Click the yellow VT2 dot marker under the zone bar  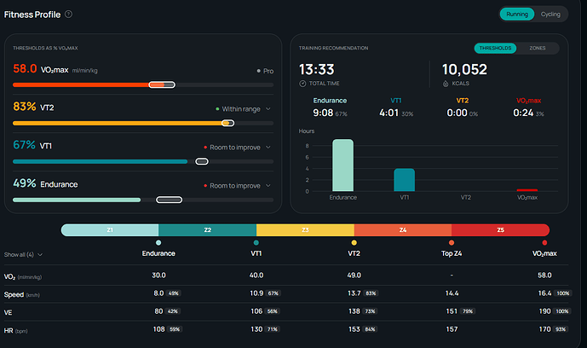[x=354, y=243]
